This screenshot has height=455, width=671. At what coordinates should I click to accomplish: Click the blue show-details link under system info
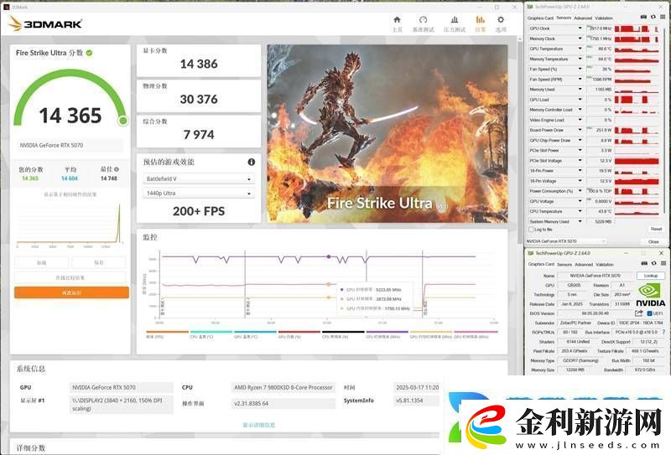[x=259, y=425]
